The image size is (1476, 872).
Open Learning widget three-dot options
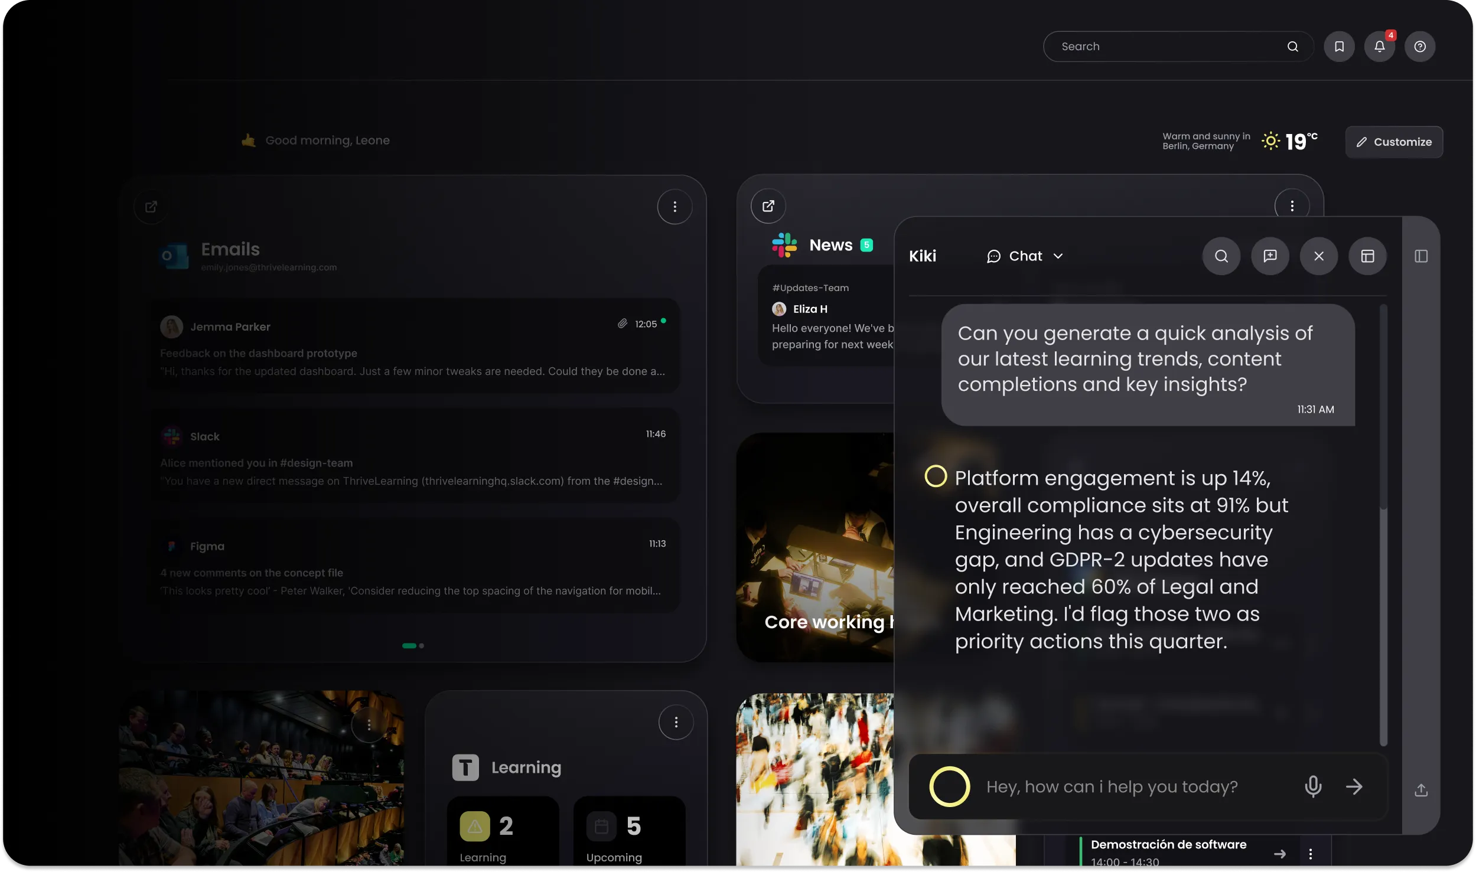(676, 722)
